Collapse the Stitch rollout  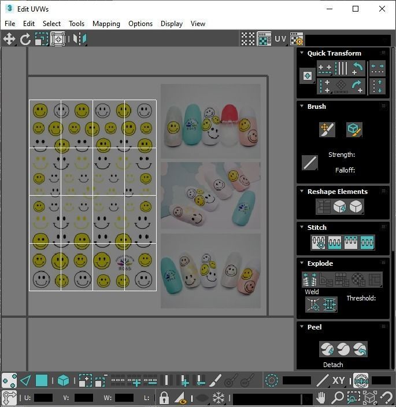(302, 227)
